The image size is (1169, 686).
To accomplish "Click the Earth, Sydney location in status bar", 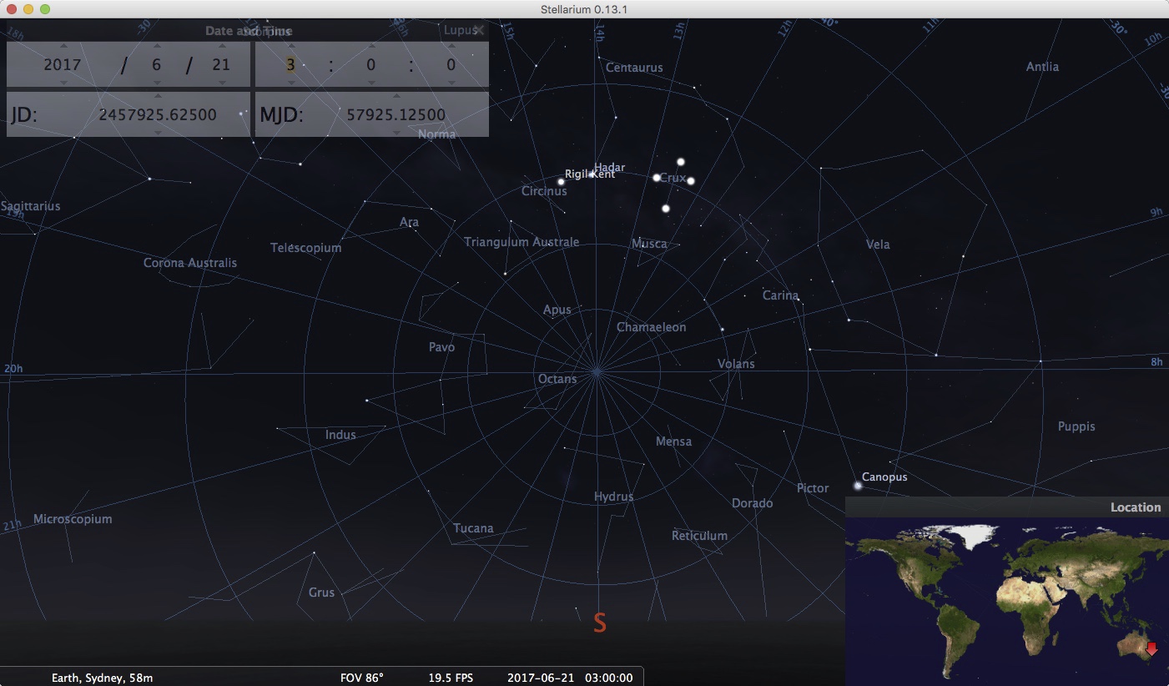I will click(102, 678).
